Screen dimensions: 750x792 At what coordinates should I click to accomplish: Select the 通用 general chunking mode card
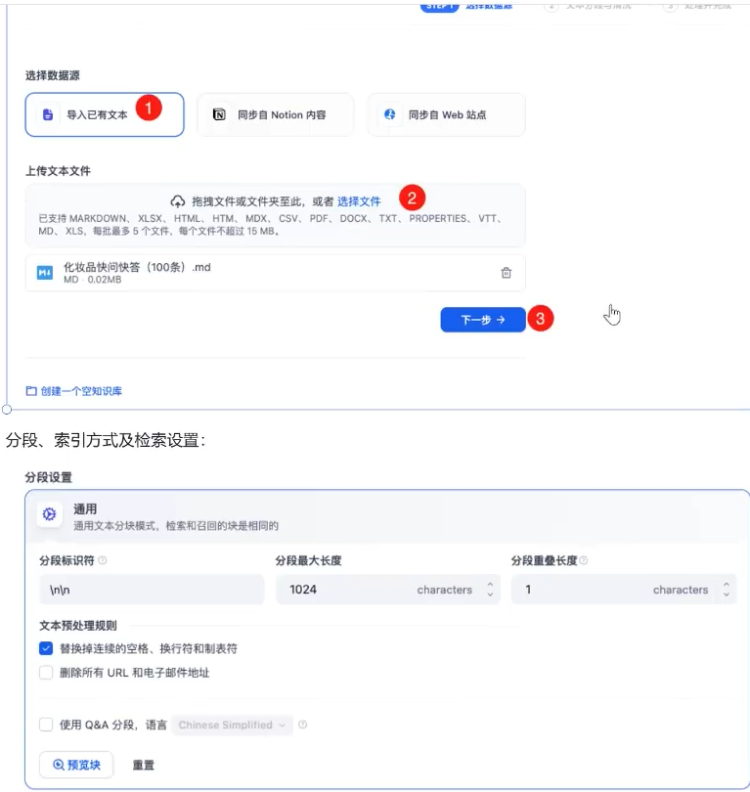(x=387, y=516)
